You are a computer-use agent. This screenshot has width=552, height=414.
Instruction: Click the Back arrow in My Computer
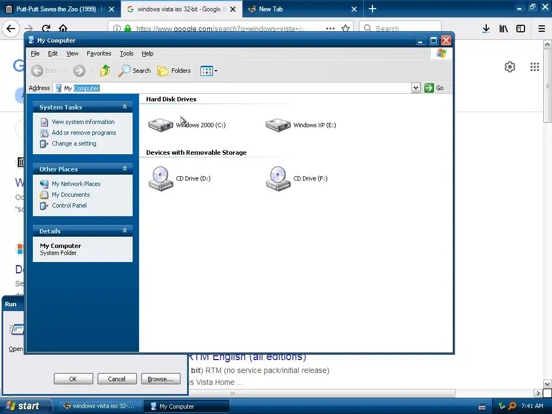coord(37,71)
